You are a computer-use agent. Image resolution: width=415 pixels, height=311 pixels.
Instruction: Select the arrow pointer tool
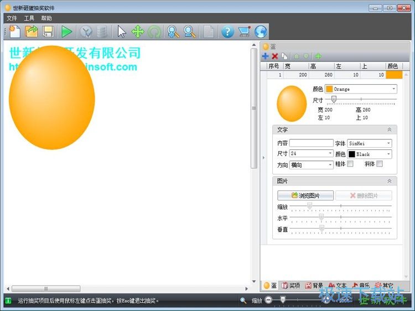click(122, 32)
